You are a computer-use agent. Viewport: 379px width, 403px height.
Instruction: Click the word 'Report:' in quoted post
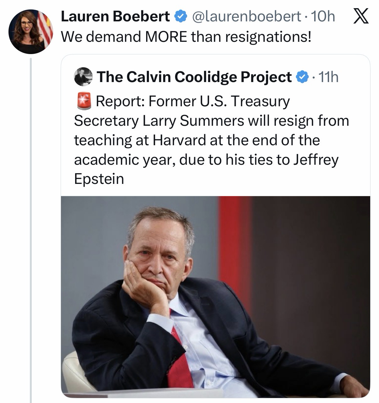[x=120, y=101]
